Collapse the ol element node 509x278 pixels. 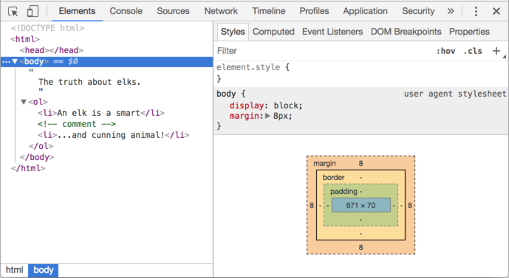24,102
